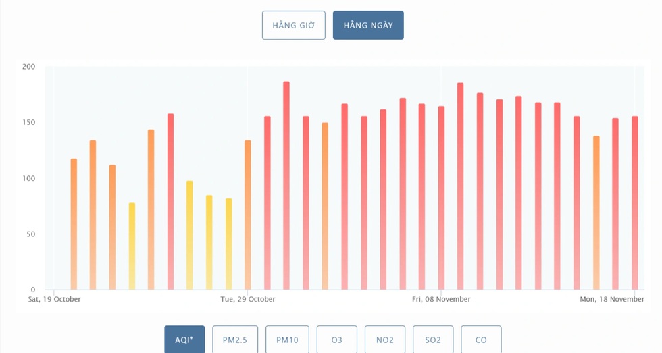Display the CO pollutant data
662x353 pixels.
481,340
